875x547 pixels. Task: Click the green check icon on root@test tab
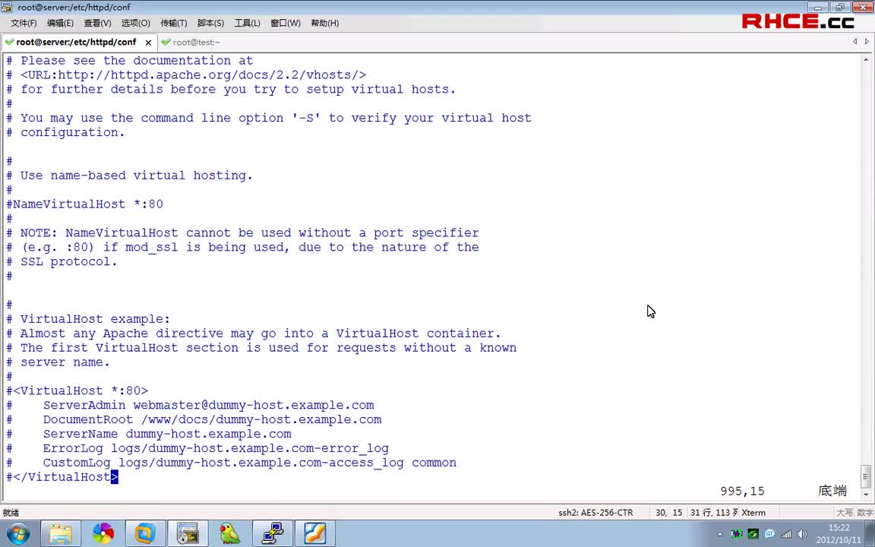click(166, 42)
